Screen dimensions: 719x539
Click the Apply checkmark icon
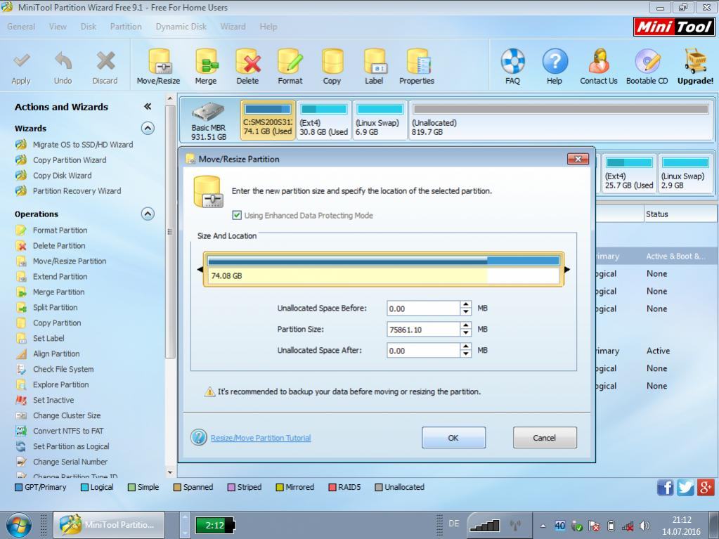point(21,61)
